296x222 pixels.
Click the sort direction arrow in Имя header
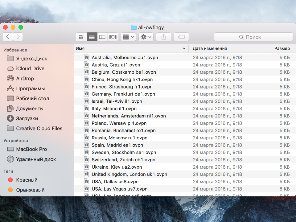184,48
